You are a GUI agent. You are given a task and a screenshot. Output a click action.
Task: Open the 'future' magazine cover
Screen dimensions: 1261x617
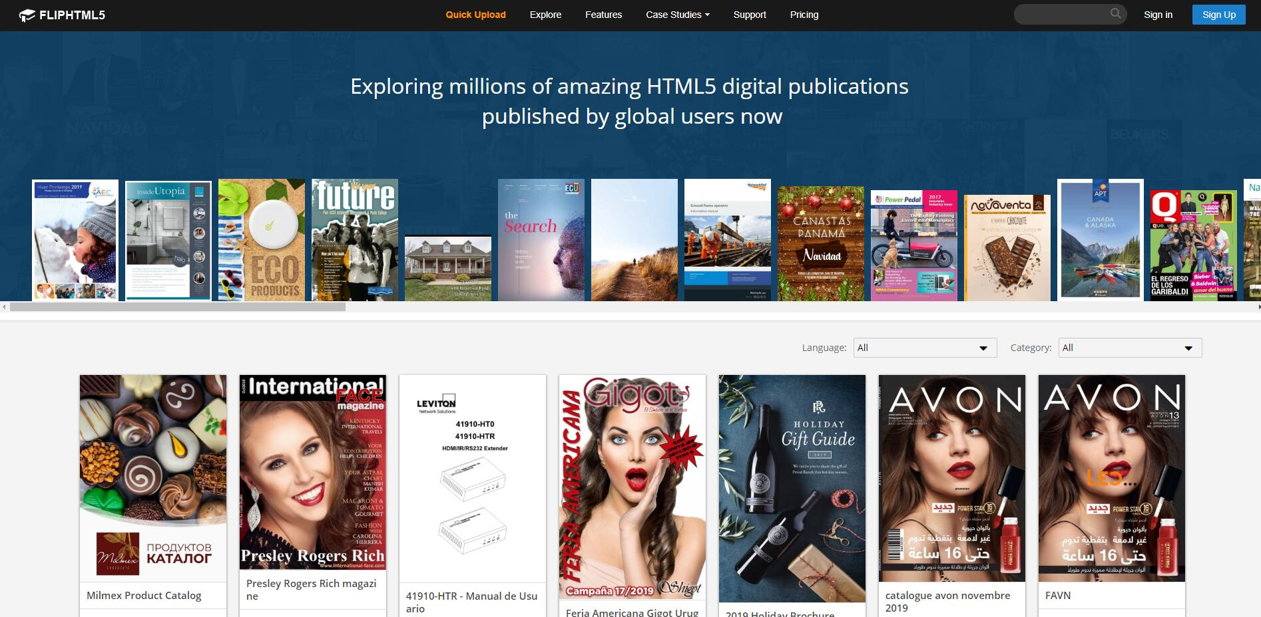click(355, 240)
